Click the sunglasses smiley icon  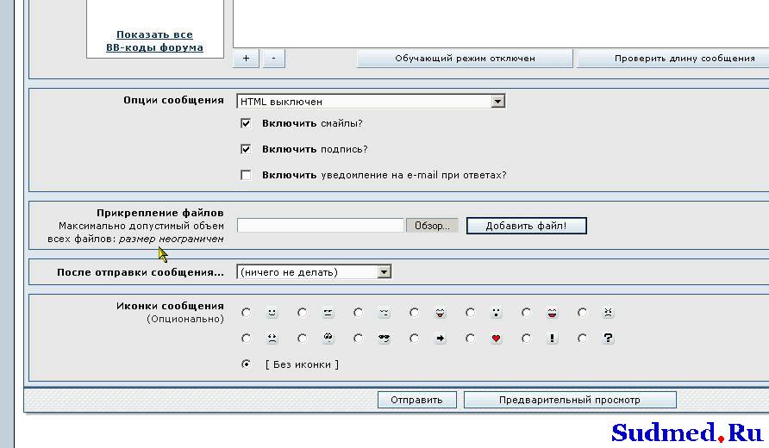(384, 339)
